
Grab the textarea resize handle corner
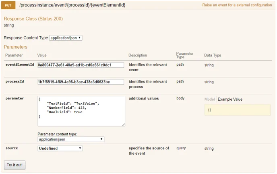point(123,124)
